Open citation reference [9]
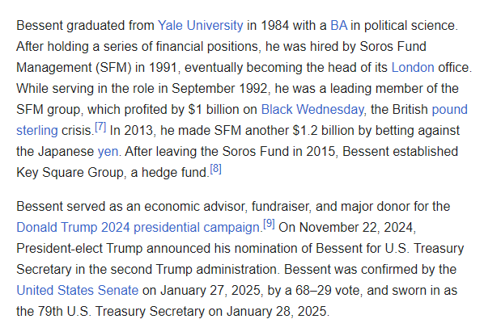 click(269, 224)
